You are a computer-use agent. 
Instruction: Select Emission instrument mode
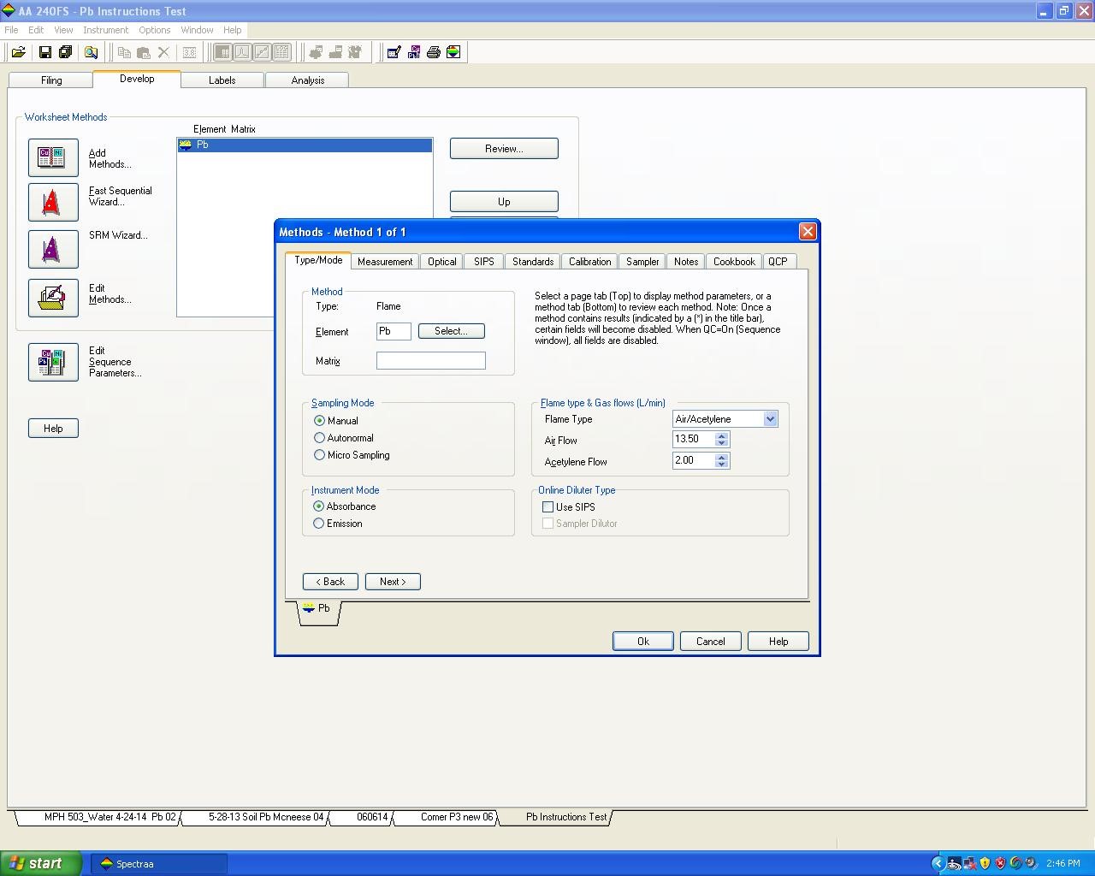(x=319, y=524)
